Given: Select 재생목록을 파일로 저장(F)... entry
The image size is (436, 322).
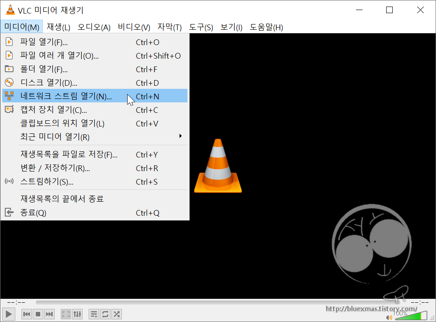Looking at the screenshot, I should (x=95, y=154).
